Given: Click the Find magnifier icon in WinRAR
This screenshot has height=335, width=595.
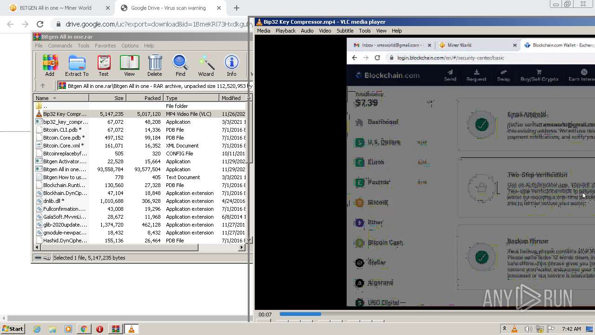Looking at the screenshot, I should (180, 65).
